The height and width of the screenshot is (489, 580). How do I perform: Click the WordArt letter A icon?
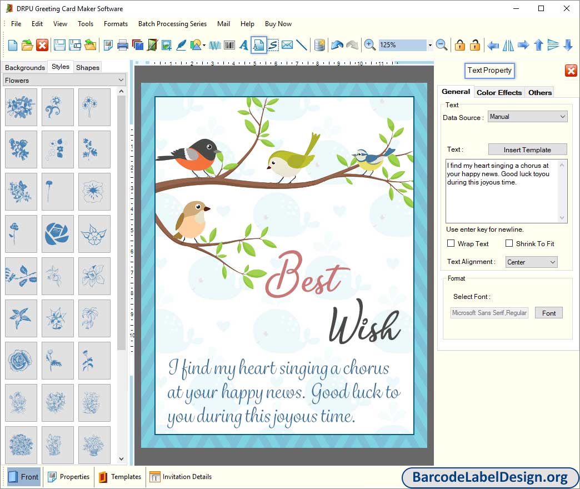click(x=243, y=45)
